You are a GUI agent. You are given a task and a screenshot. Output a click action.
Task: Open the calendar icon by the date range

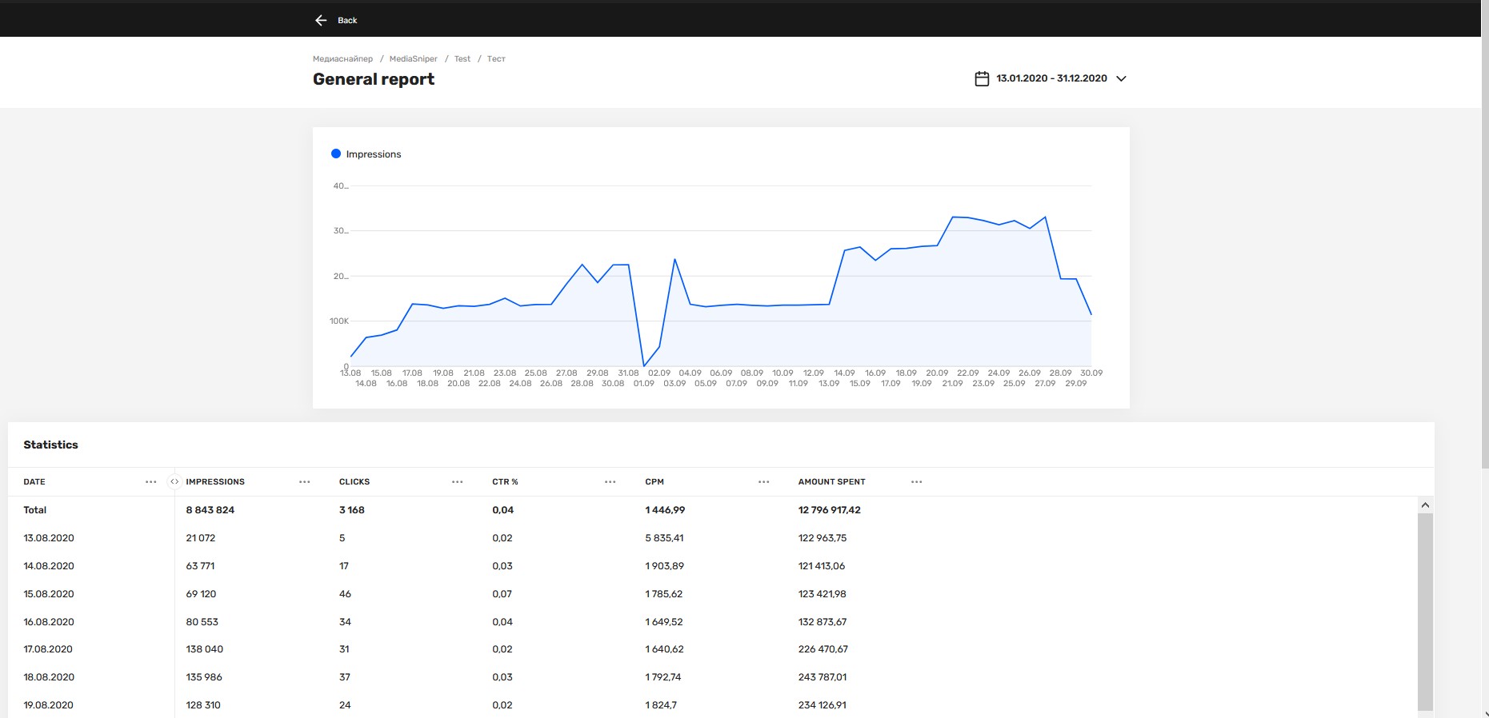tap(982, 78)
